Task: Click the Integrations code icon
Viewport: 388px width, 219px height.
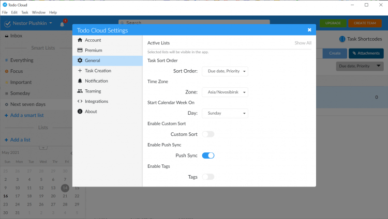Action: coord(80,101)
